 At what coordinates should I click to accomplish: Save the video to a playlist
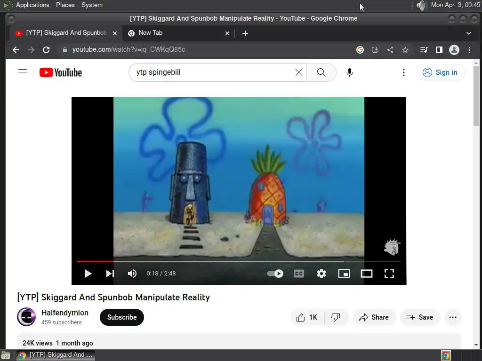pyautogui.click(x=419, y=317)
